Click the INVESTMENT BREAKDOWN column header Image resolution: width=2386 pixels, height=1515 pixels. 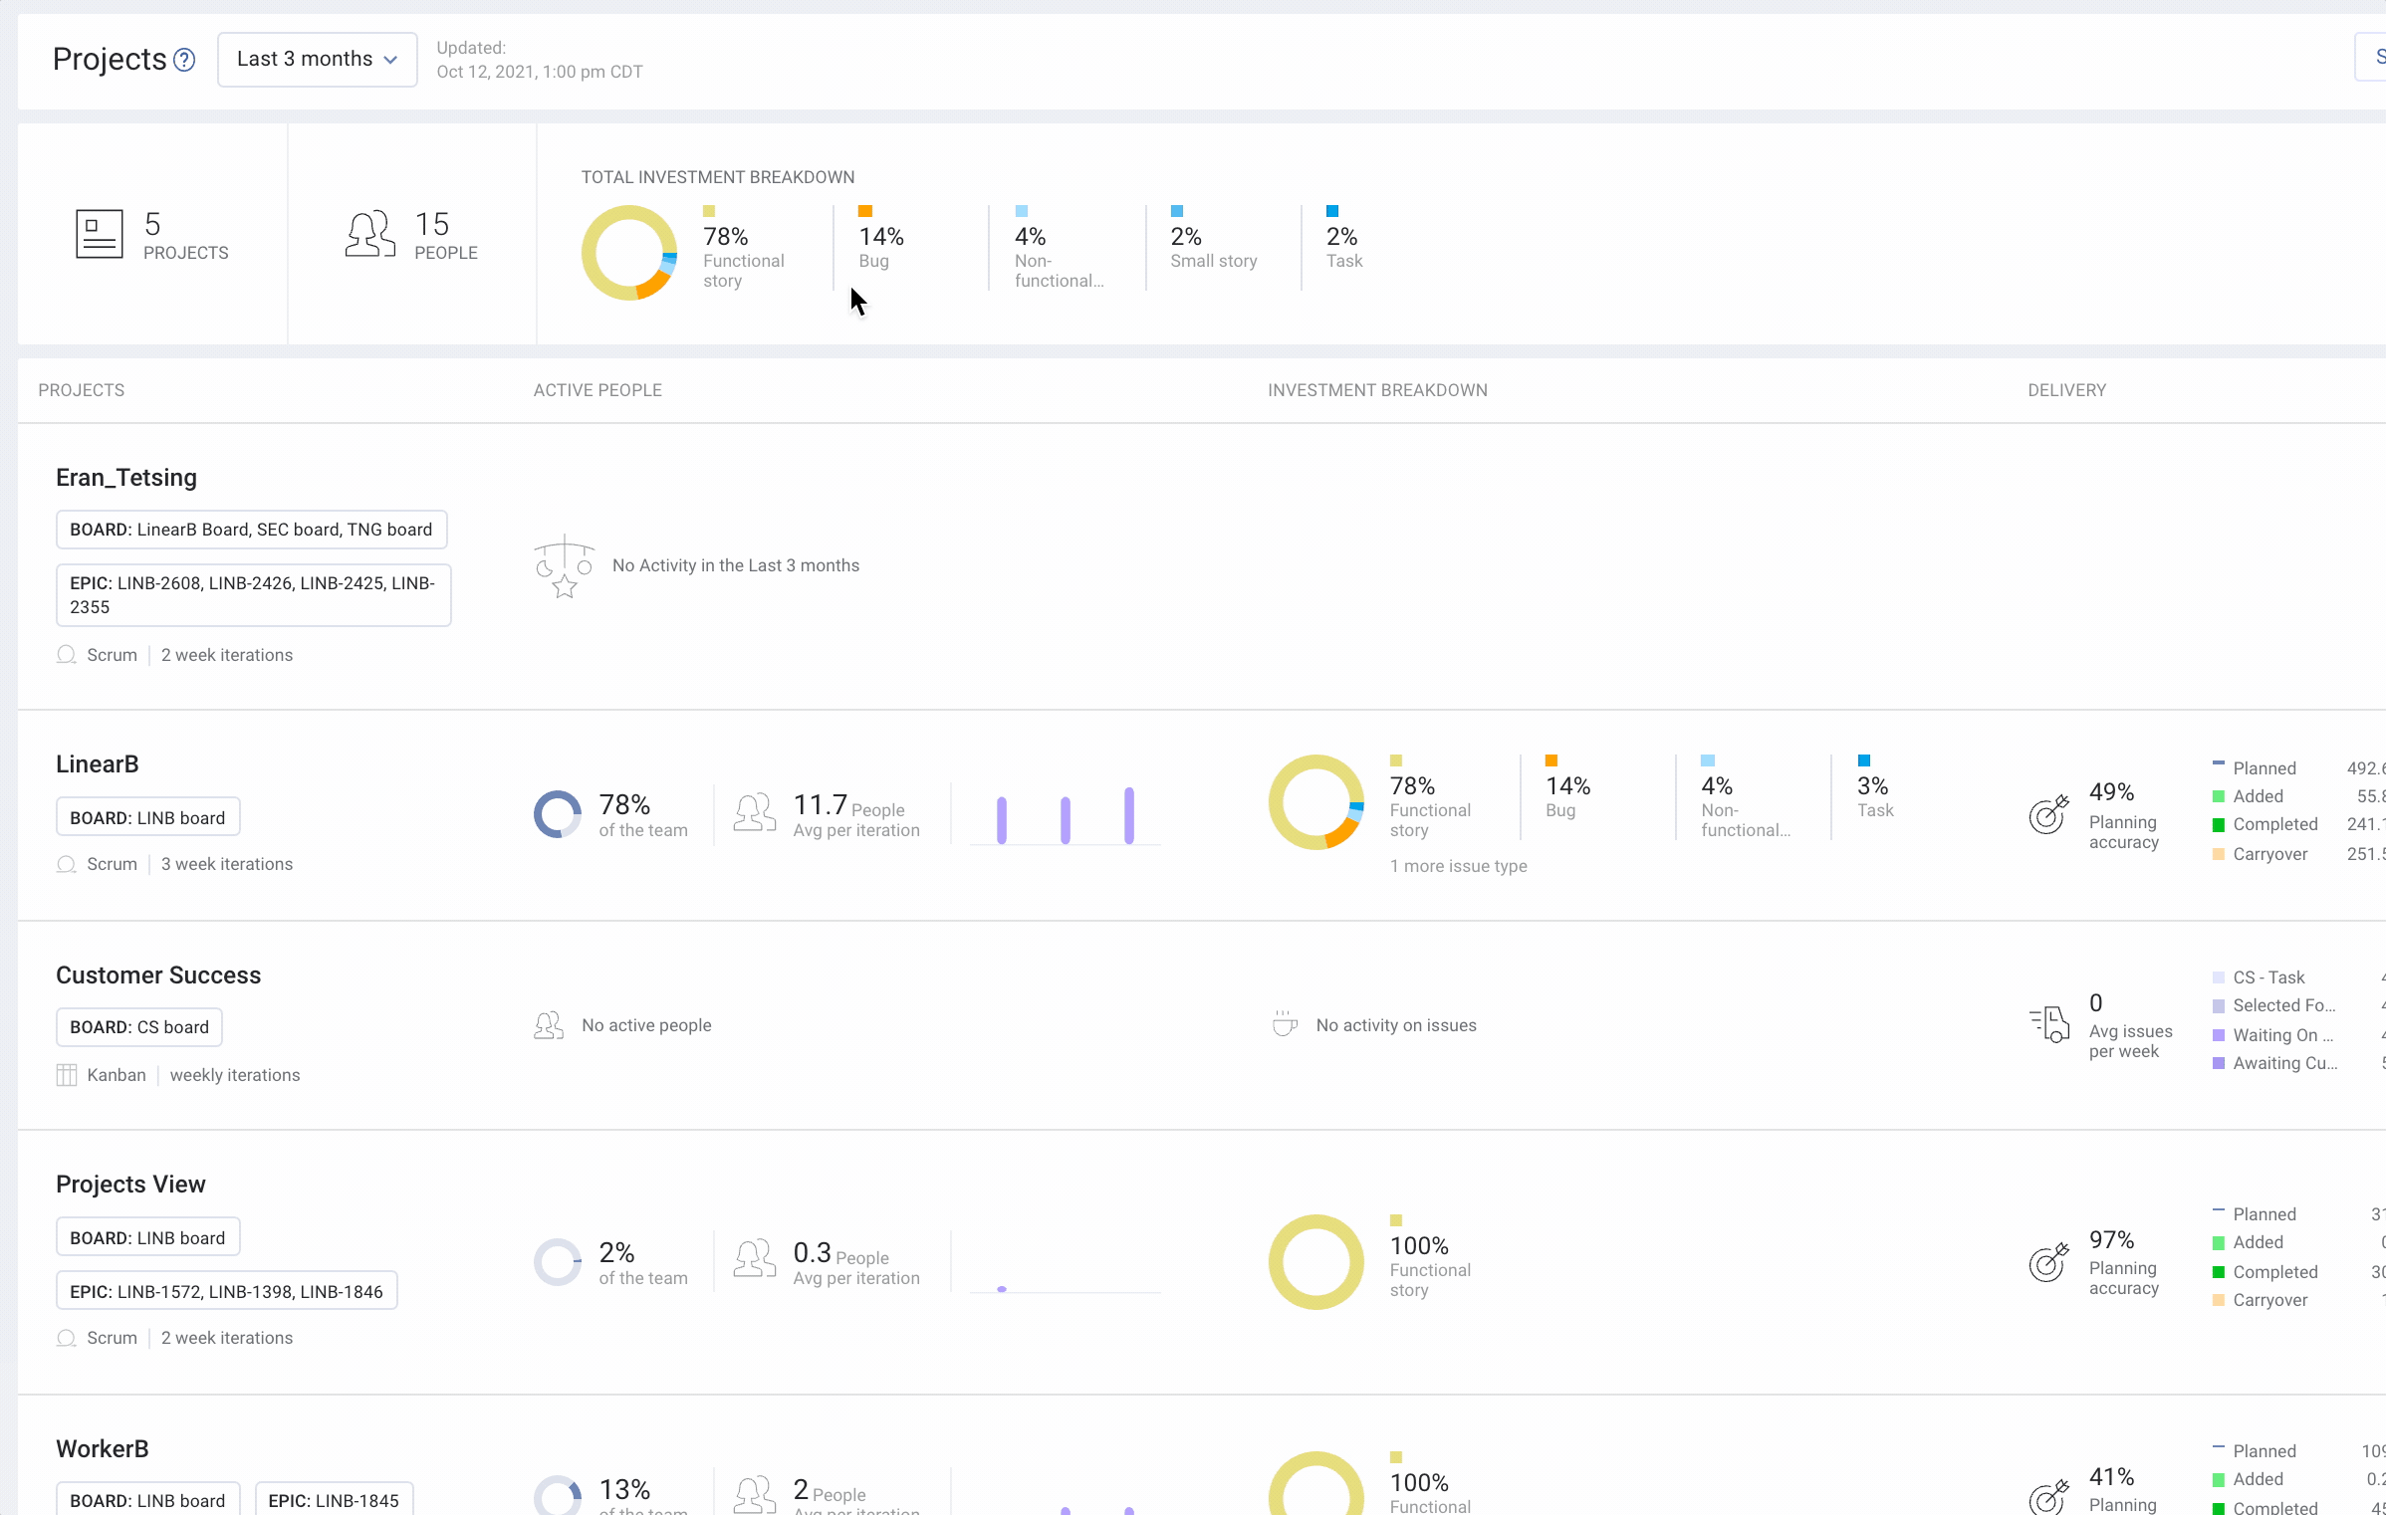click(1377, 390)
